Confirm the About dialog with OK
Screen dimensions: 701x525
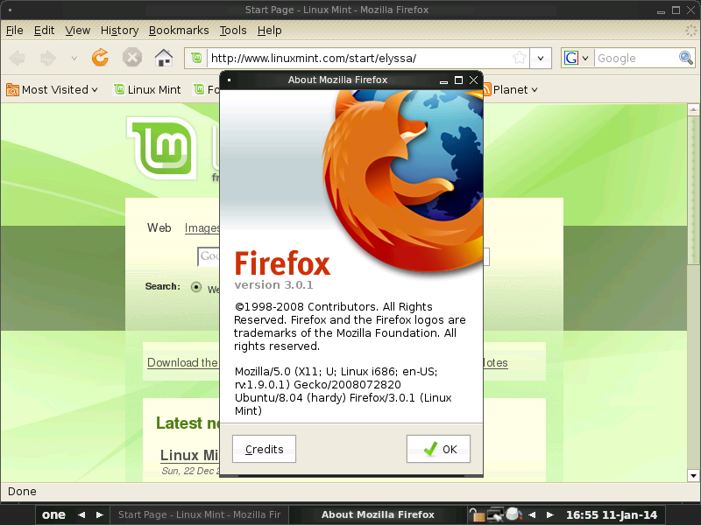click(439, 449)
